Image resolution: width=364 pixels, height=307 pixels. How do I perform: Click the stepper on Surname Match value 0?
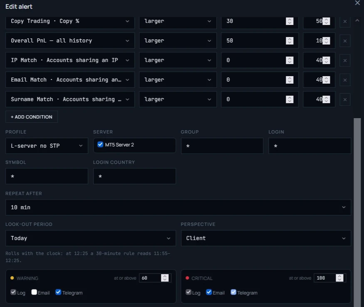[290, 99]
